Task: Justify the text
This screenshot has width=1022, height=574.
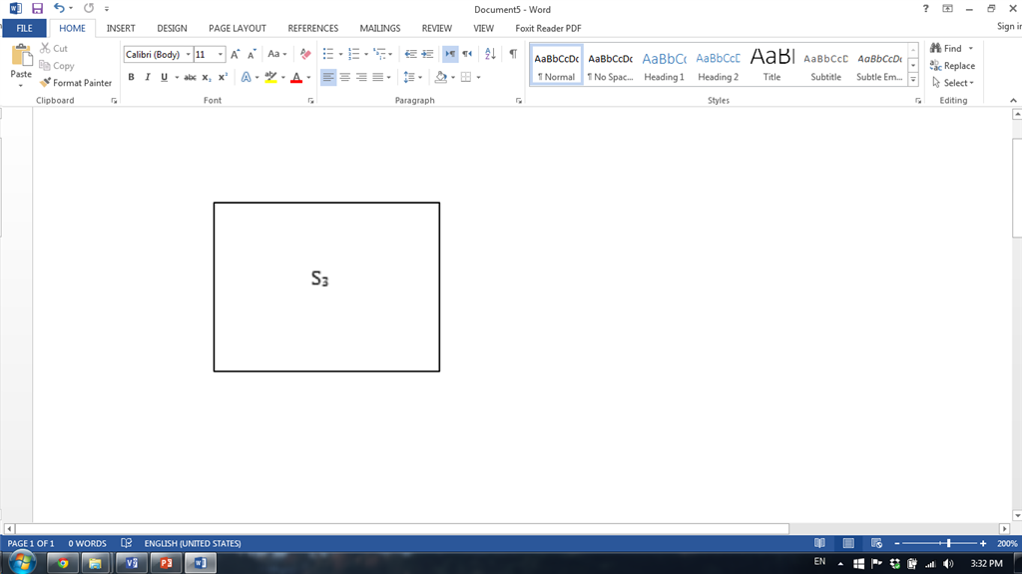Action: (378, 77)
